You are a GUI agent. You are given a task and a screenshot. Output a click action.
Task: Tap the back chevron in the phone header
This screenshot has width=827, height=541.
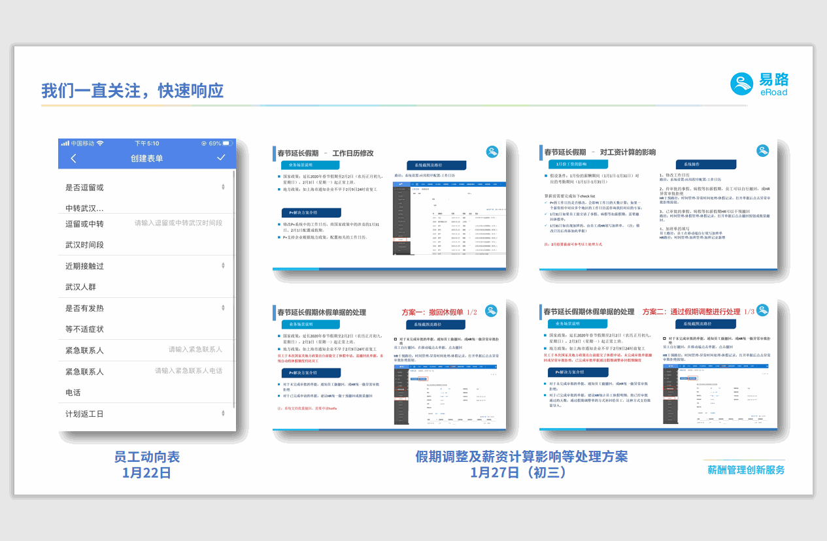pyautogui.click(x=73, y=158)
